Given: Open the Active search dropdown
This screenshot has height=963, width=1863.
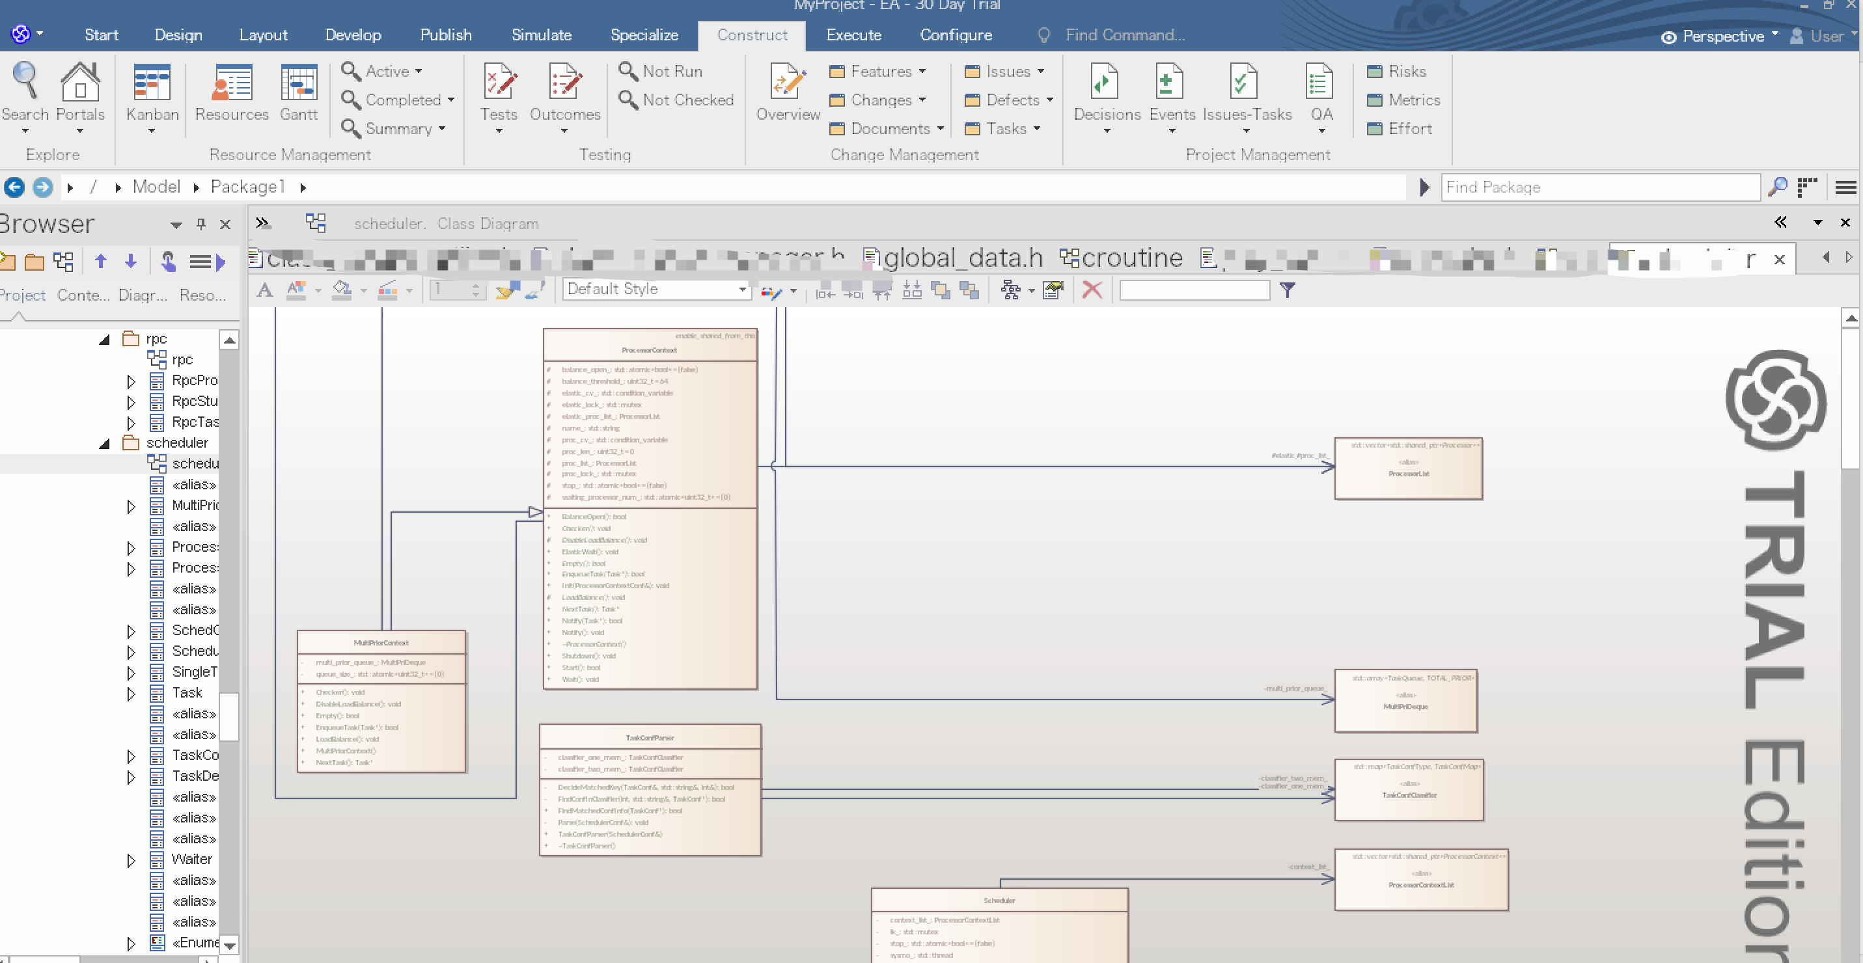Looking at the screenshot, I should (x=381, y=71).
